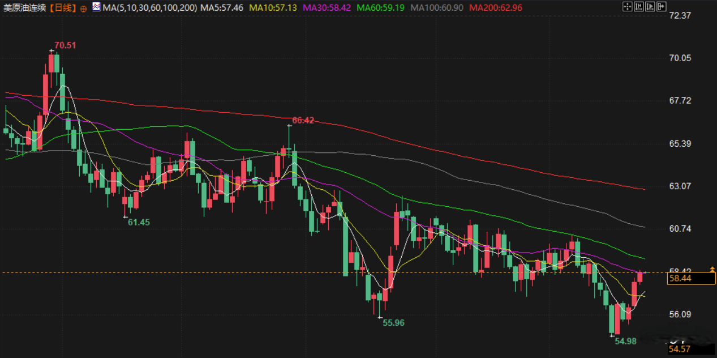Image resolution: width=717 pixels, height=358 pixels.
Task: Click the chart play-forward axis icon
Action: (649, 7)
